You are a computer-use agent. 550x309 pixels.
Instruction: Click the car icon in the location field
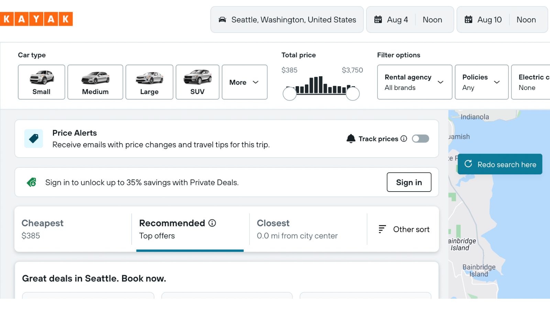[x=223, y=20]
